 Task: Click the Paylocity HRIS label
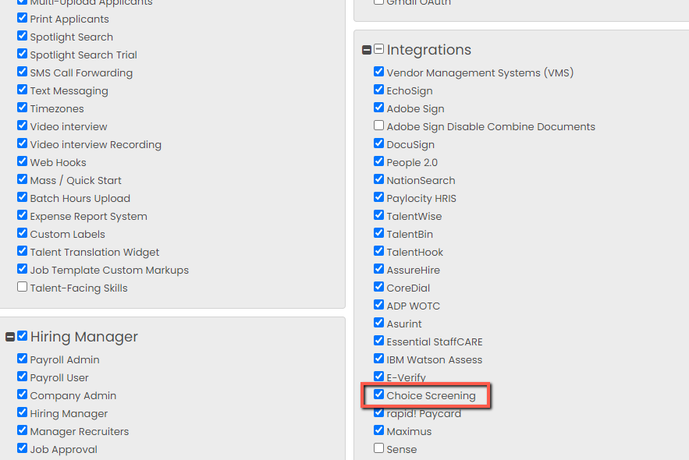[421, 198]
